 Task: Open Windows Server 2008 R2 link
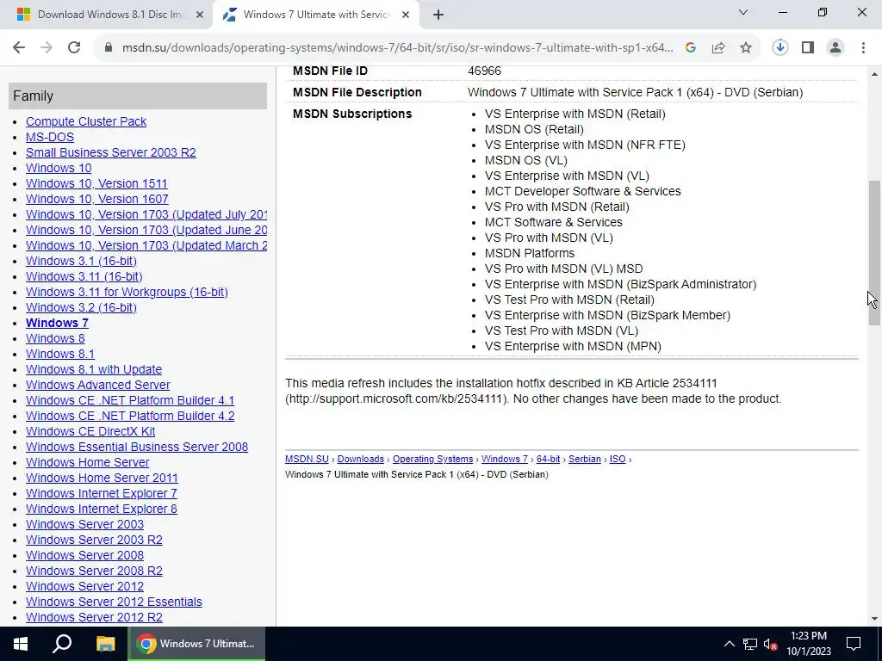point(94,571)
